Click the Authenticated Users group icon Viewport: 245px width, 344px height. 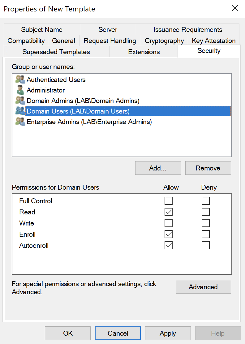[x=20, y=80]
